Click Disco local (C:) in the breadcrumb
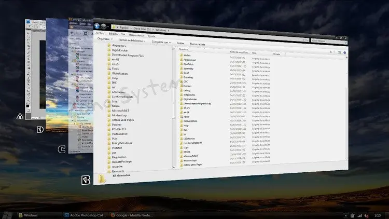 click(142, 29)
